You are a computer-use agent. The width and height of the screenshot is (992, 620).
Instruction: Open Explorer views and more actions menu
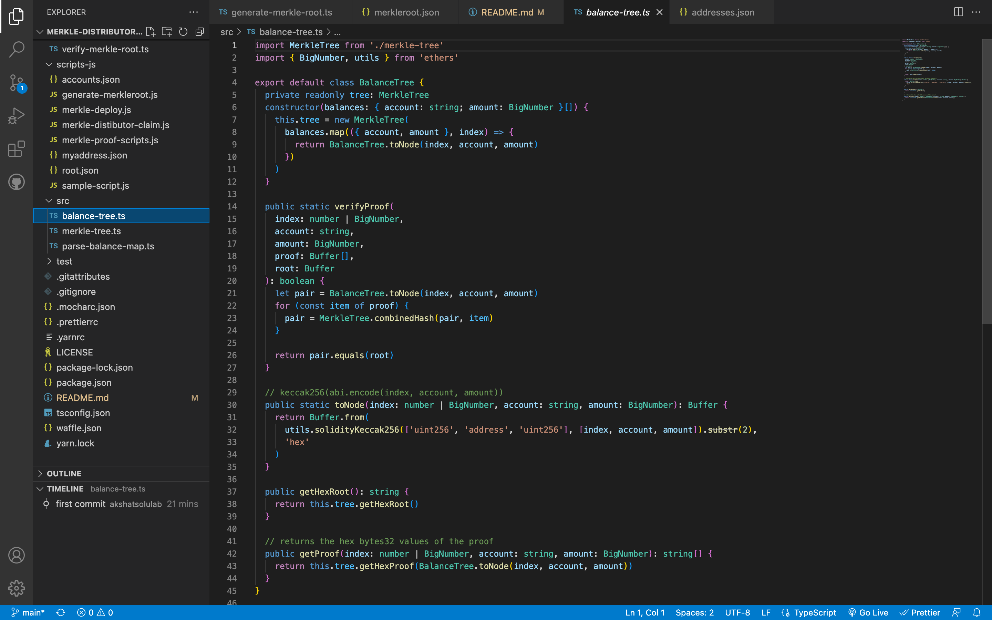tap(194, 12)
